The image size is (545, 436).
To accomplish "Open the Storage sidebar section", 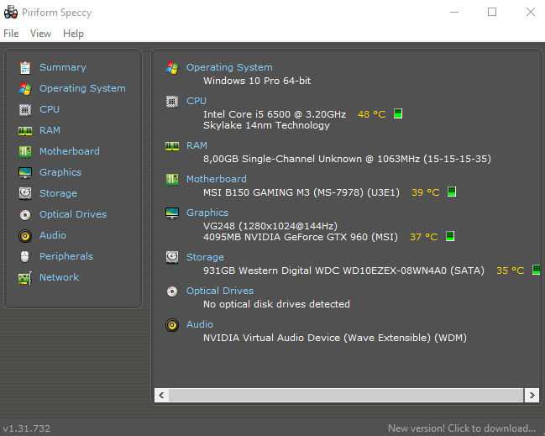I will (58, 193).
